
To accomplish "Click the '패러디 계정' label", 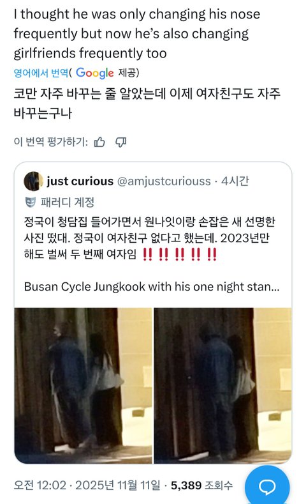I will pos(68,202).
